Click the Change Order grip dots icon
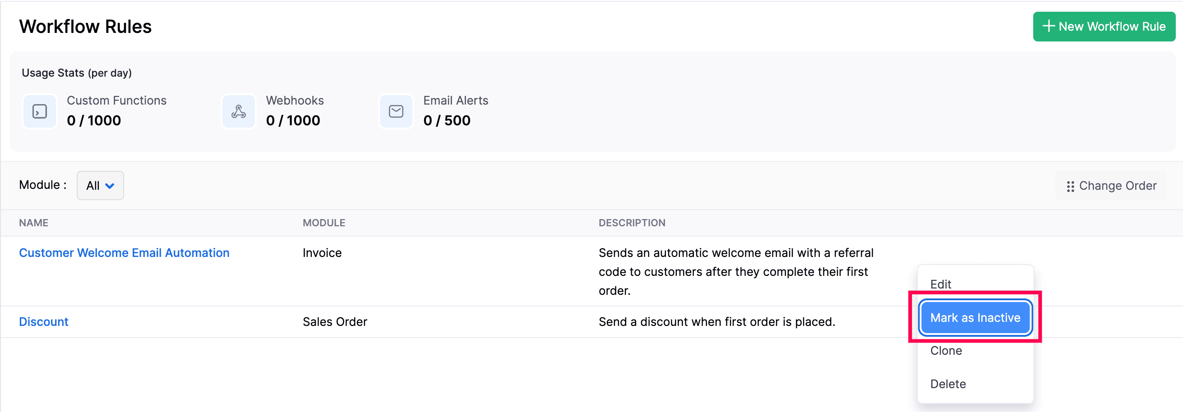 tap(1070, 186)
